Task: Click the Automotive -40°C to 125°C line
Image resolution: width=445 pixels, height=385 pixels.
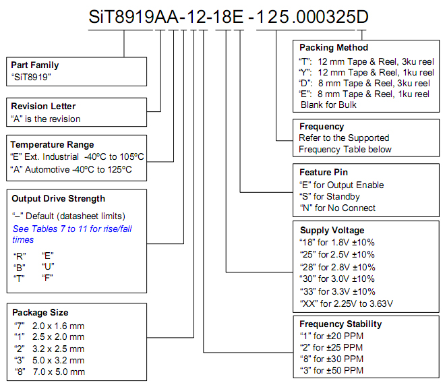Action: pyautogui.click(x=71, y=169)
